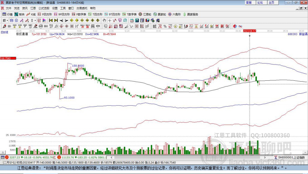Open the 设置 menu
The height and width of the screenshot is (174, 308).
click(55, 8)
